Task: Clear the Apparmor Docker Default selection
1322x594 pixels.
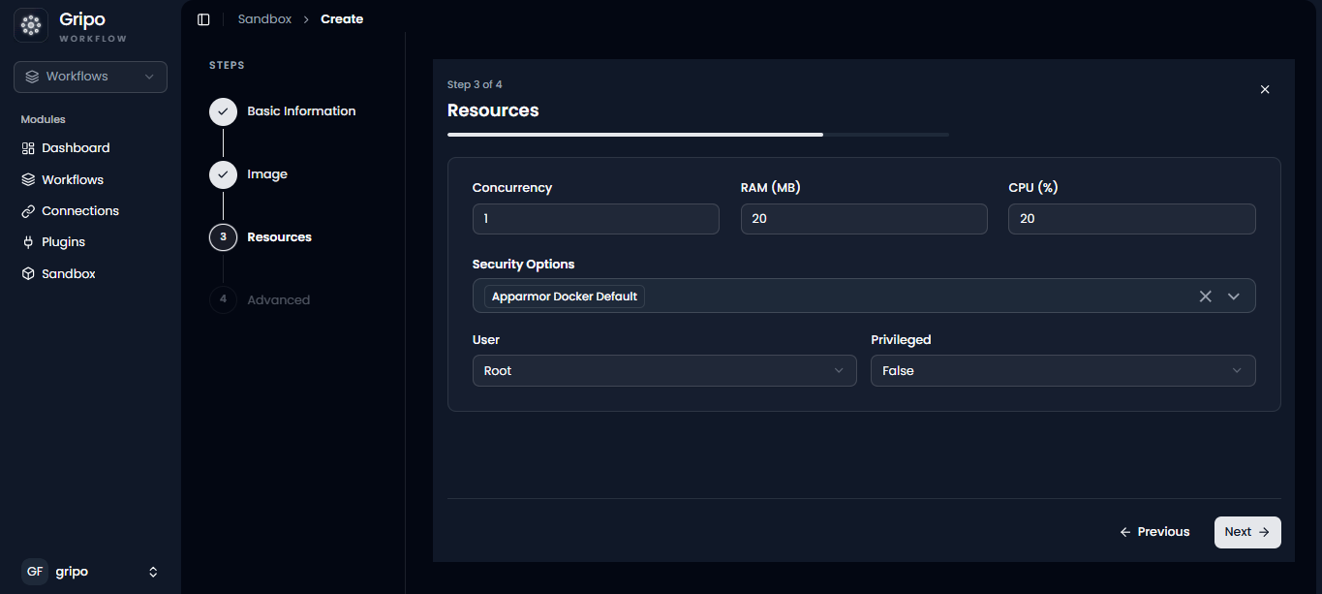Action: (x=1206, y=297)
